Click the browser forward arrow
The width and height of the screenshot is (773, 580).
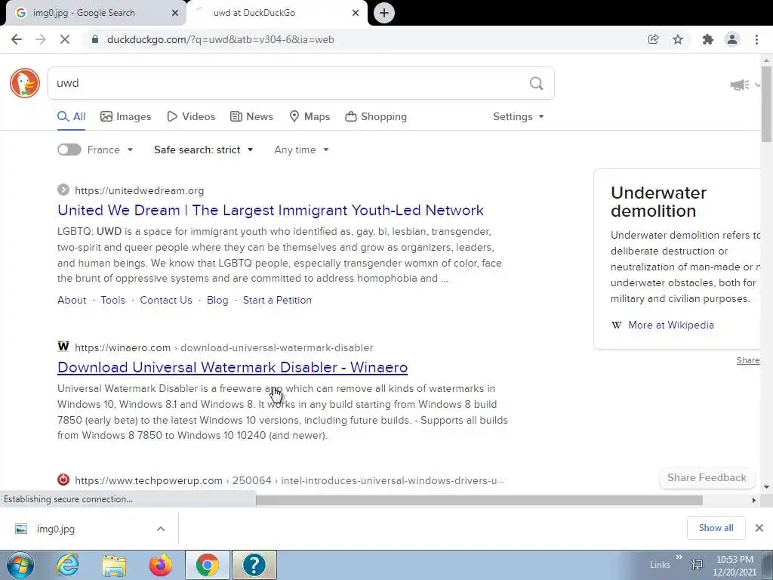pos(41,39)
